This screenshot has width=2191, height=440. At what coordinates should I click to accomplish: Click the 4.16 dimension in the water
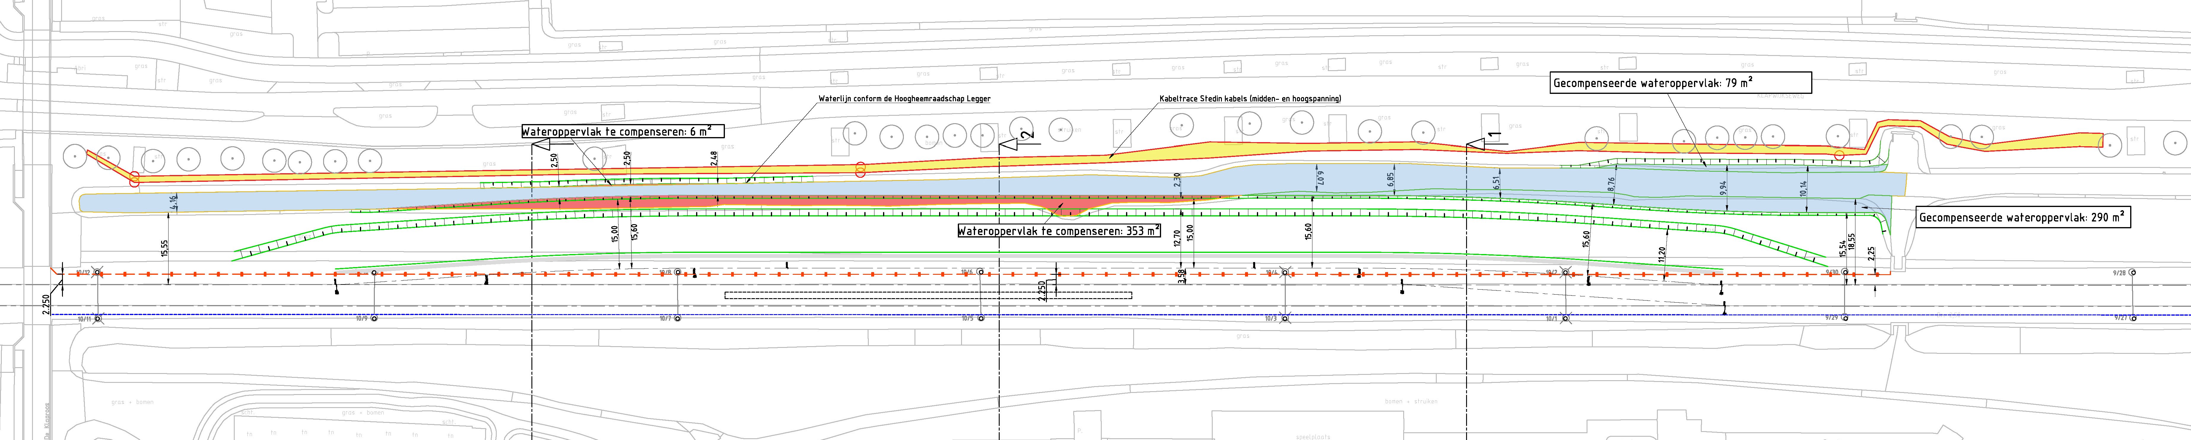[x=174, y=202]
